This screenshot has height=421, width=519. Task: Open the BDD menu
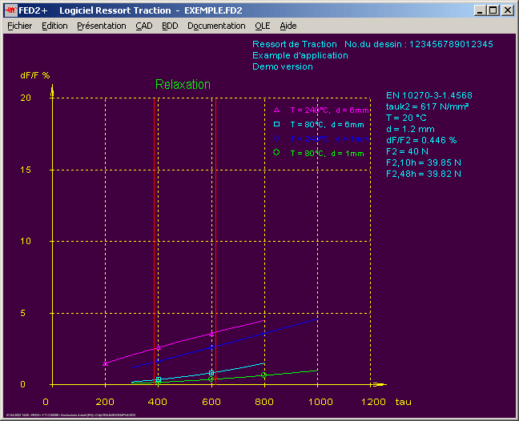(170, 26)
